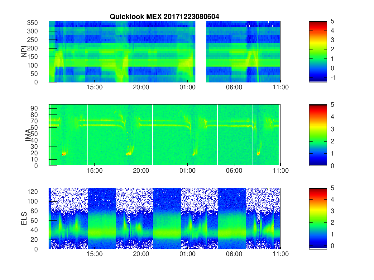Click the 01:00 label under the IMA plot

point(188,171)
